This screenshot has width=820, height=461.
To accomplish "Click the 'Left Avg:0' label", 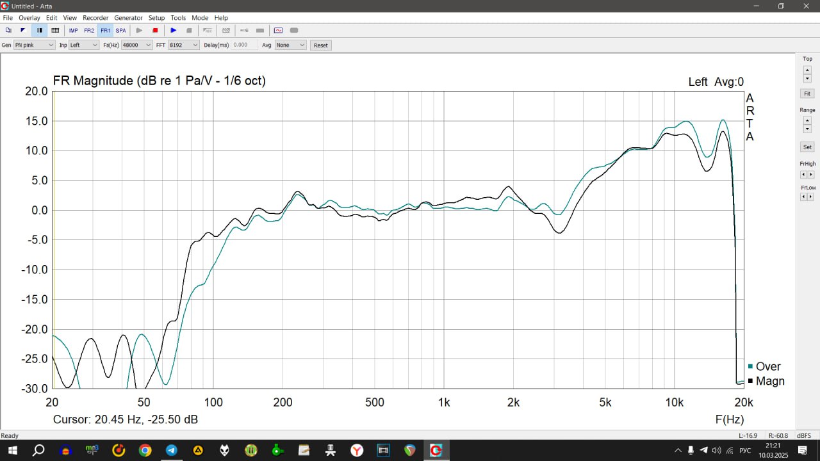I will point(716,82).
